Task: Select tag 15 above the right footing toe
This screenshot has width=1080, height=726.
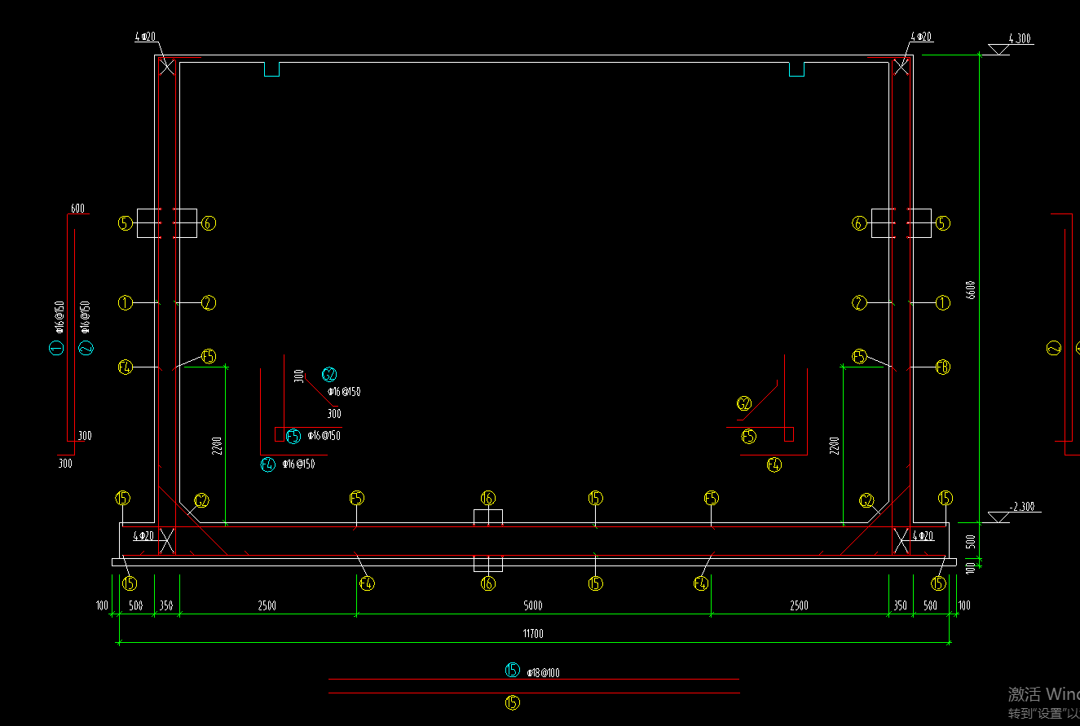Action: 946,498
